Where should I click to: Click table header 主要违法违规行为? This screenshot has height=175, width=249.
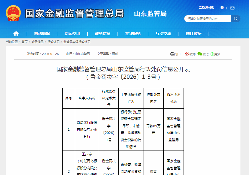(x=131, y=98)
